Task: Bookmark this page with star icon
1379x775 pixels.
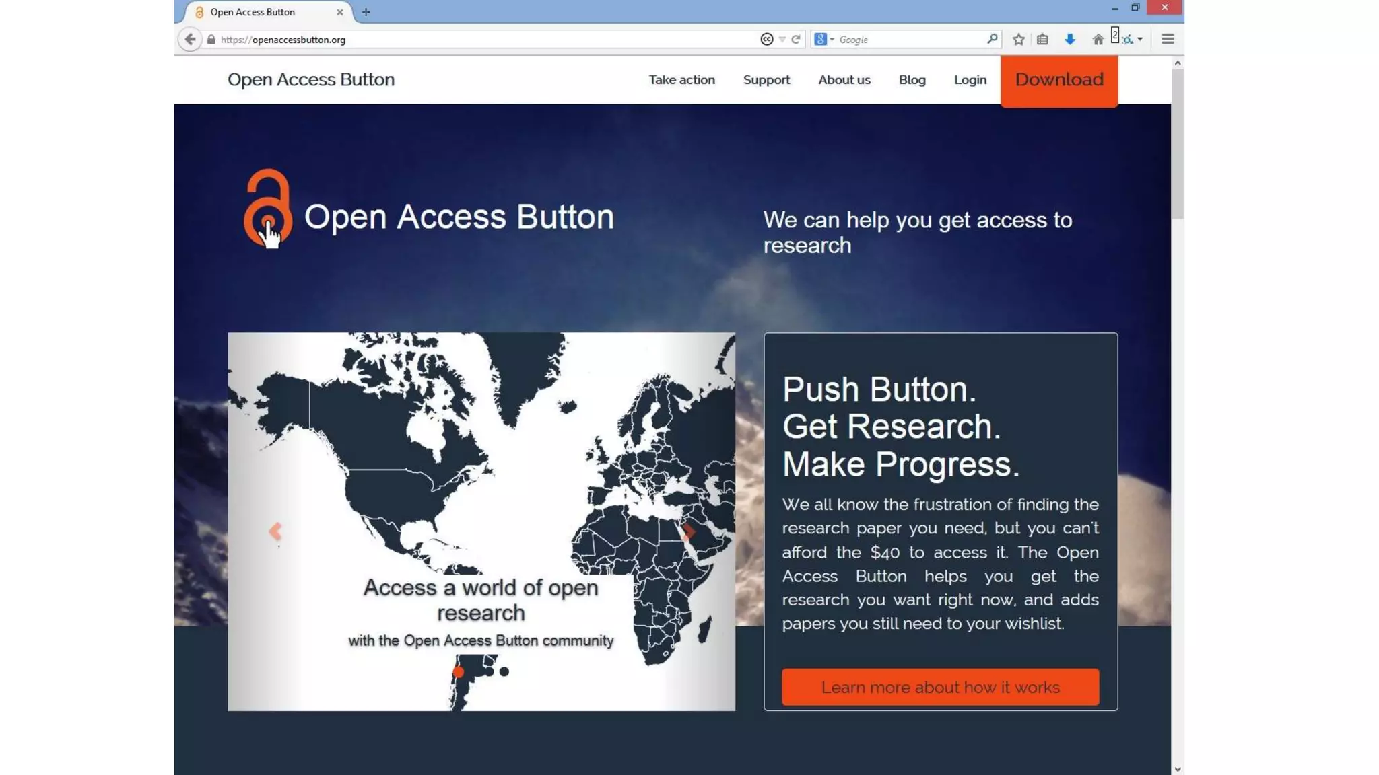Action: (1018, 39)
